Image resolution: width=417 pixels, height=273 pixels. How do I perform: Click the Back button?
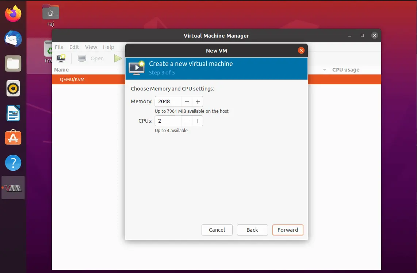252,230
